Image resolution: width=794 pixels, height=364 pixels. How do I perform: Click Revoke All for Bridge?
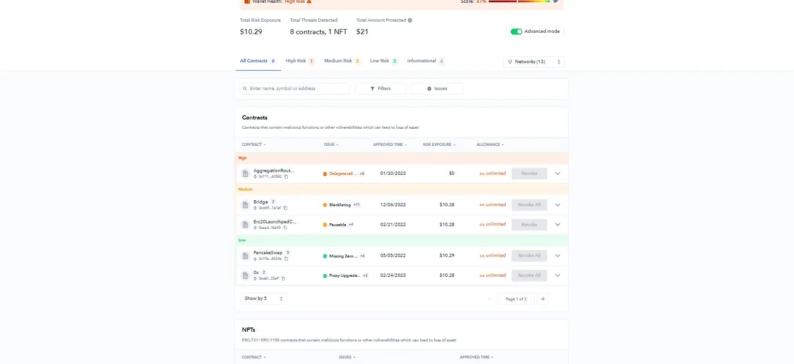pos(529,205)
